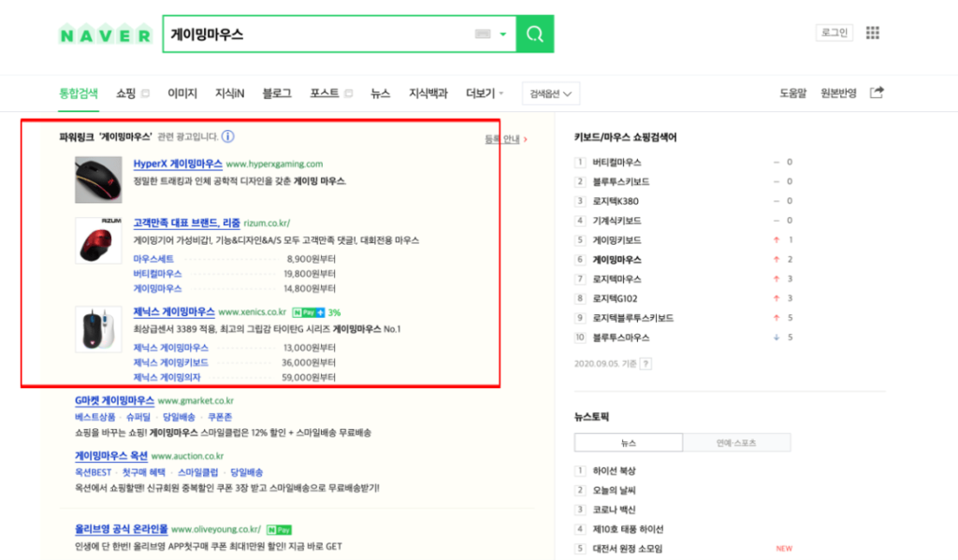
Task: Click 첫구매 혜택 sublink under 옥션
Action: click(x=143, y=473)
